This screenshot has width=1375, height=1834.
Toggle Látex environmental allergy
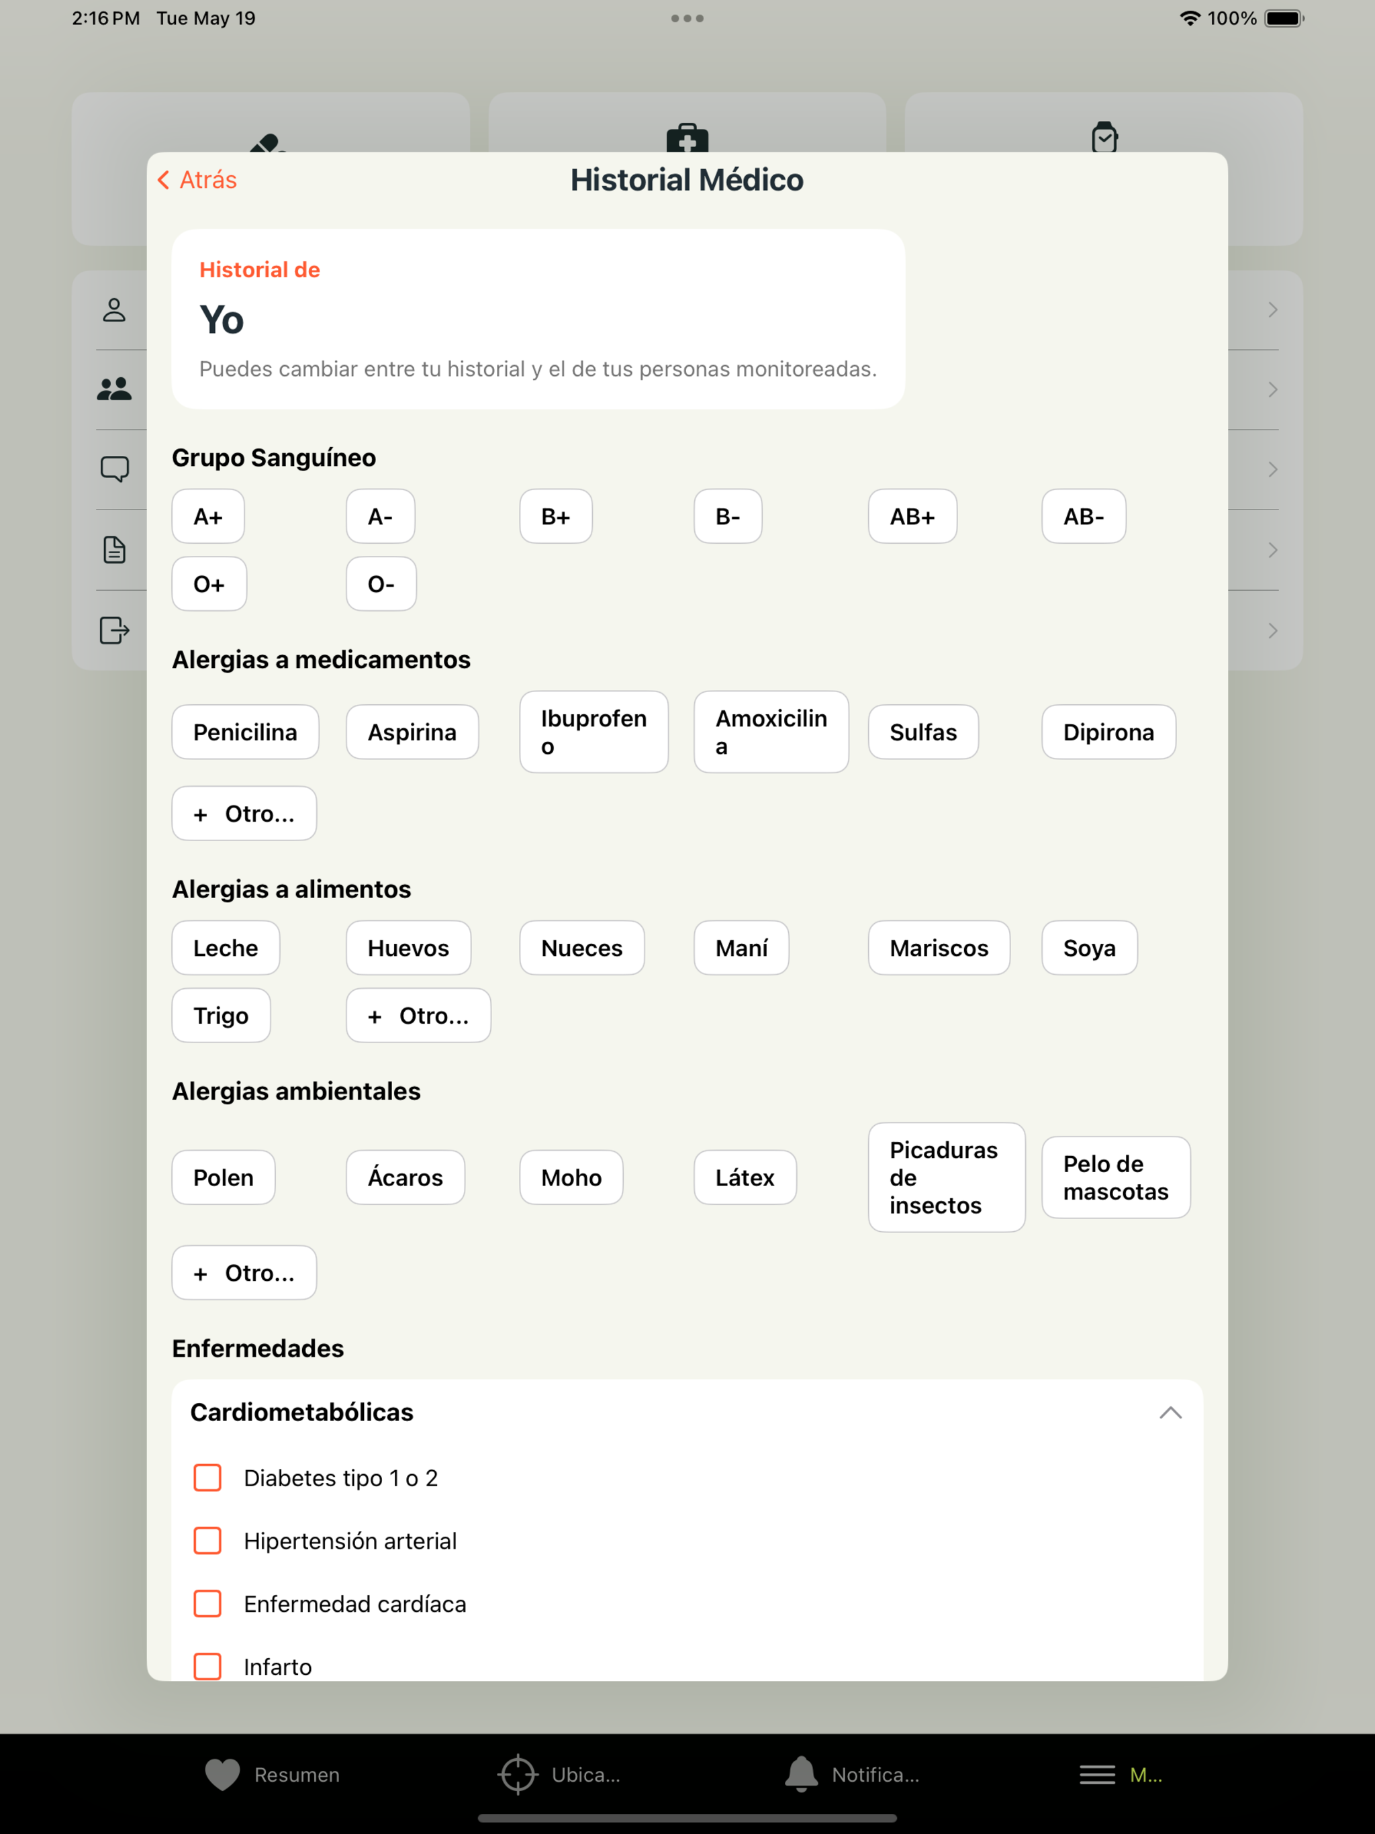[745, 1177]
